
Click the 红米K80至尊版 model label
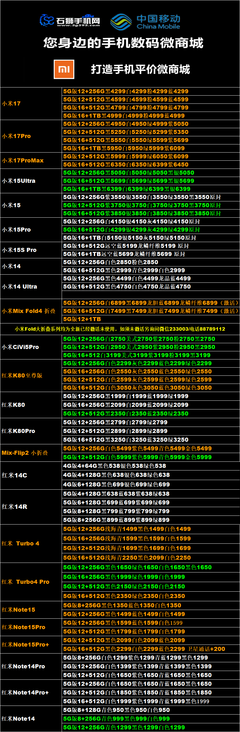[x=22, y=375]
